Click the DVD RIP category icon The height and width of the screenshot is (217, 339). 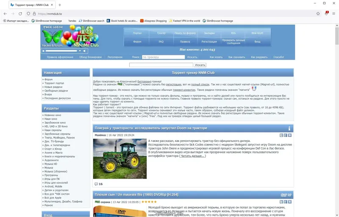click(x=286, y=195)
